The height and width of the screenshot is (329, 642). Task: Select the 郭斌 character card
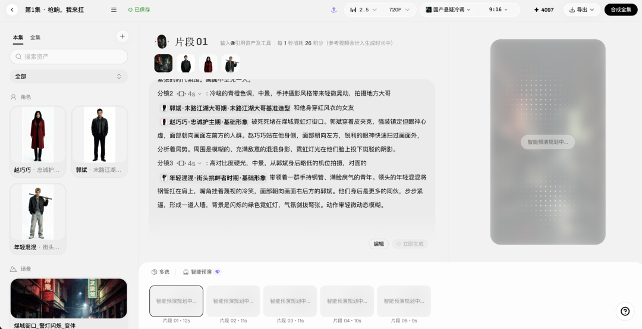click(x=99, y=142)
